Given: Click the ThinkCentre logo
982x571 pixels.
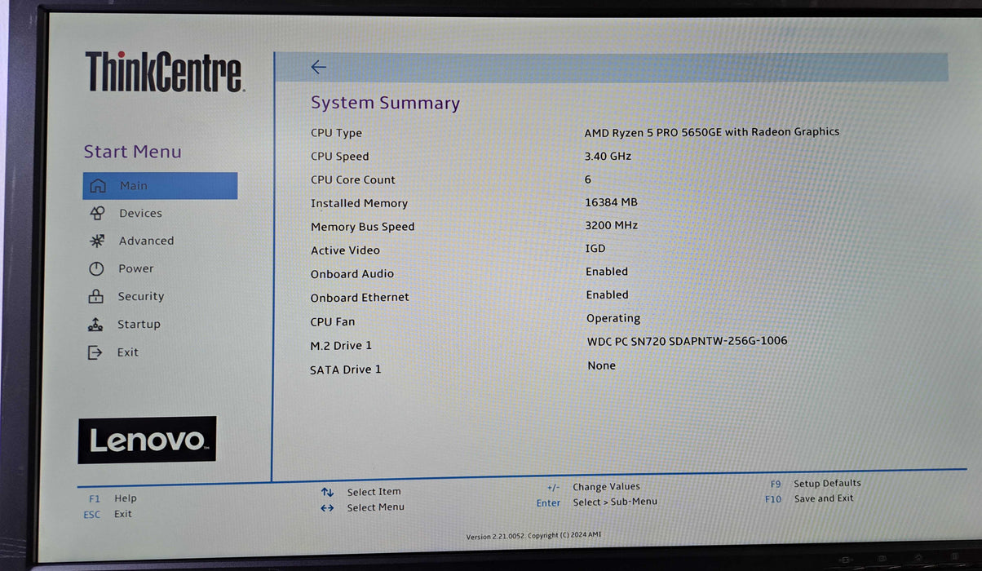Looking at the screenshot, I should [x=164, y=72].
